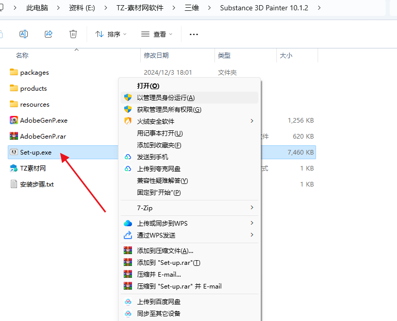397x321 pixels.
Task: Click the 资料 (E:) breadcrumb
Action: click(82, 8)
